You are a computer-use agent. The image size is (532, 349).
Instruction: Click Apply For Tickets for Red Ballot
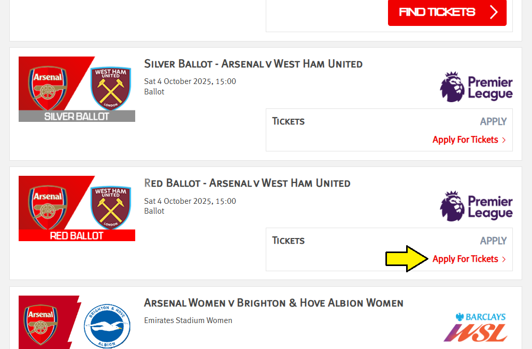(x=465, y=259)
